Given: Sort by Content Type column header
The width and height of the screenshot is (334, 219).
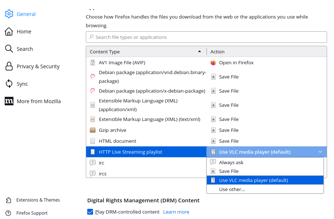Looking at the screenshot, I should coord(145,52).
